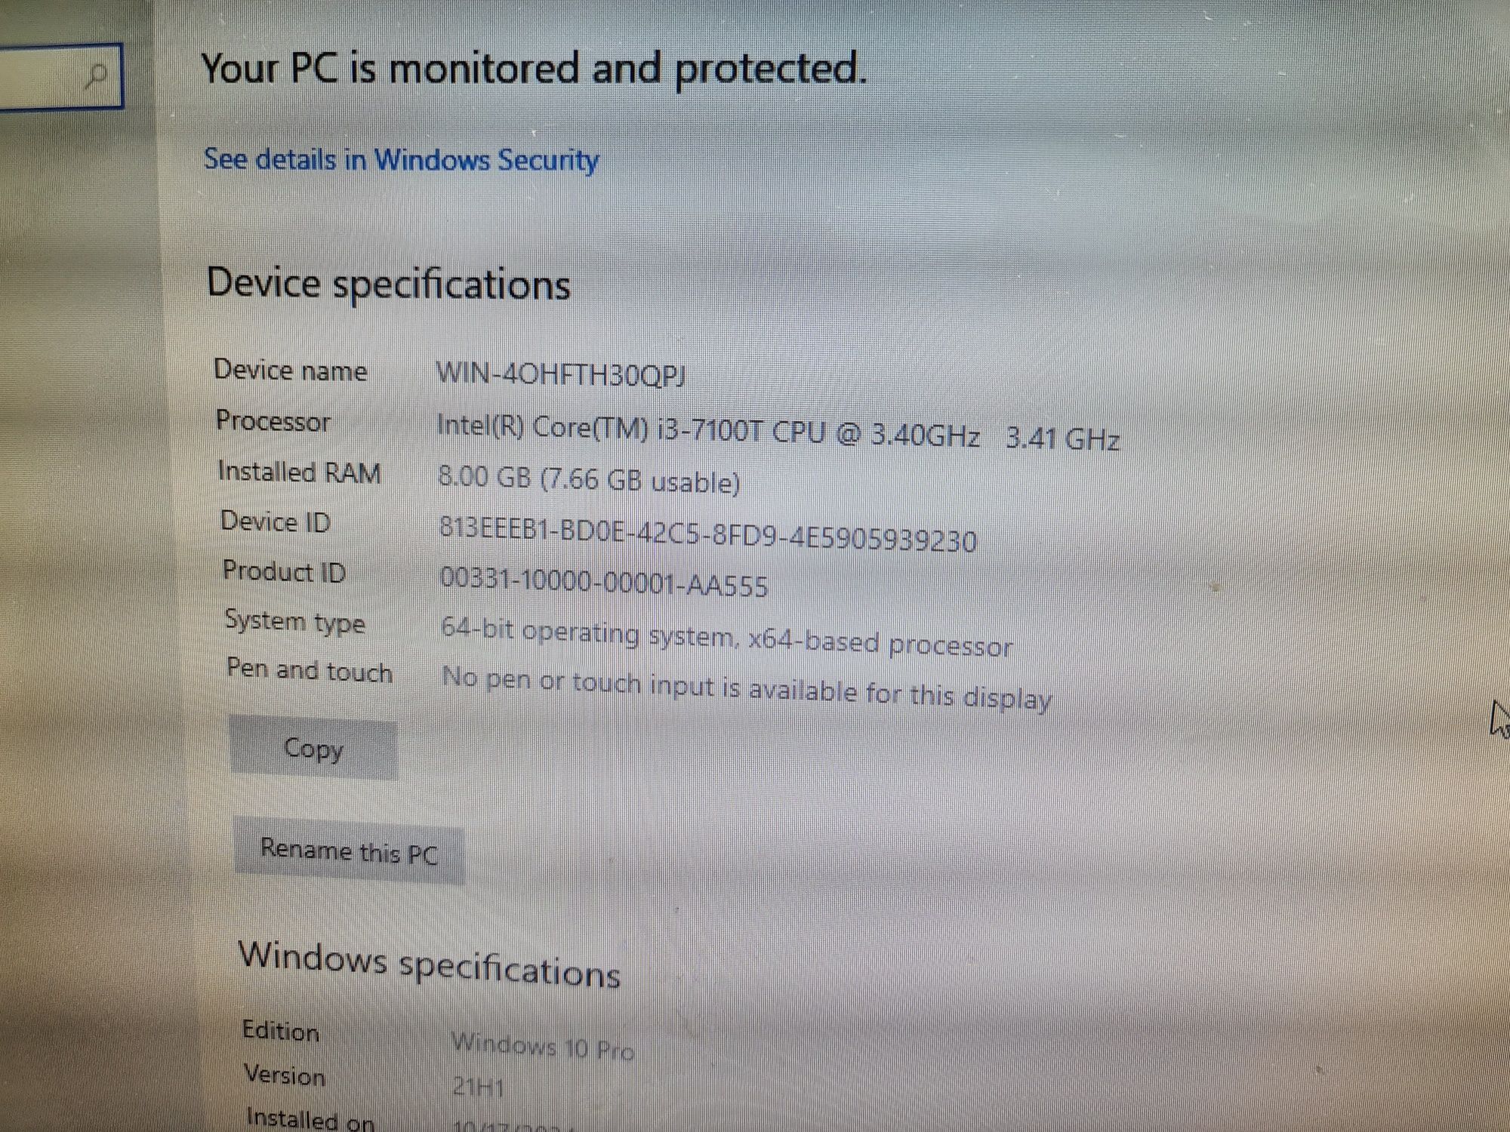
Task: Click the Device name label
Action: [291, 370]
